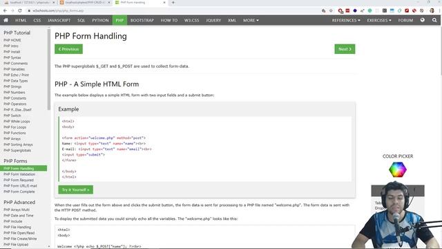442x249 pixels.
Task: Reload the page with refresh icon
Action: (x=20, y=10)
